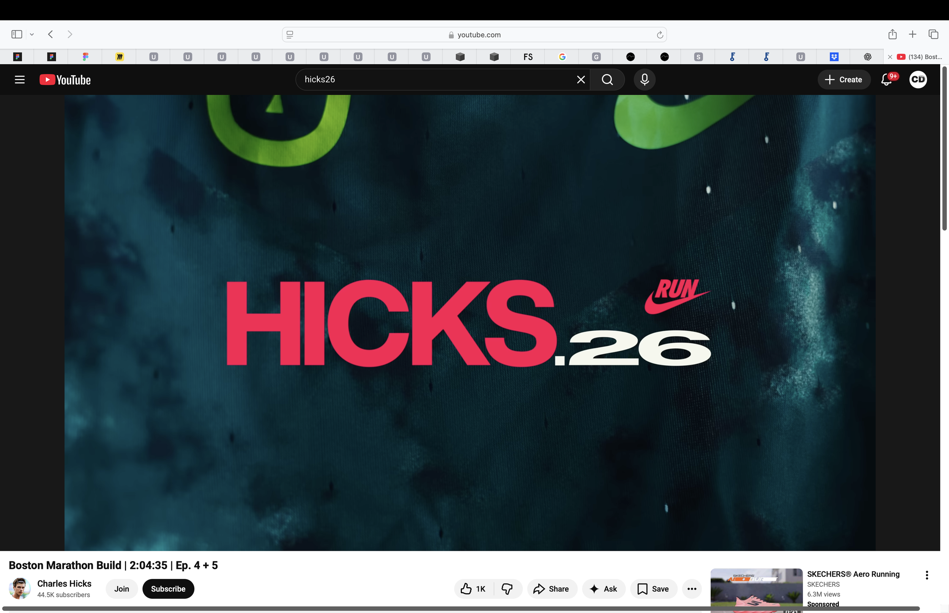
Task: Save the video to a playlist
Action: coord(654,589)
